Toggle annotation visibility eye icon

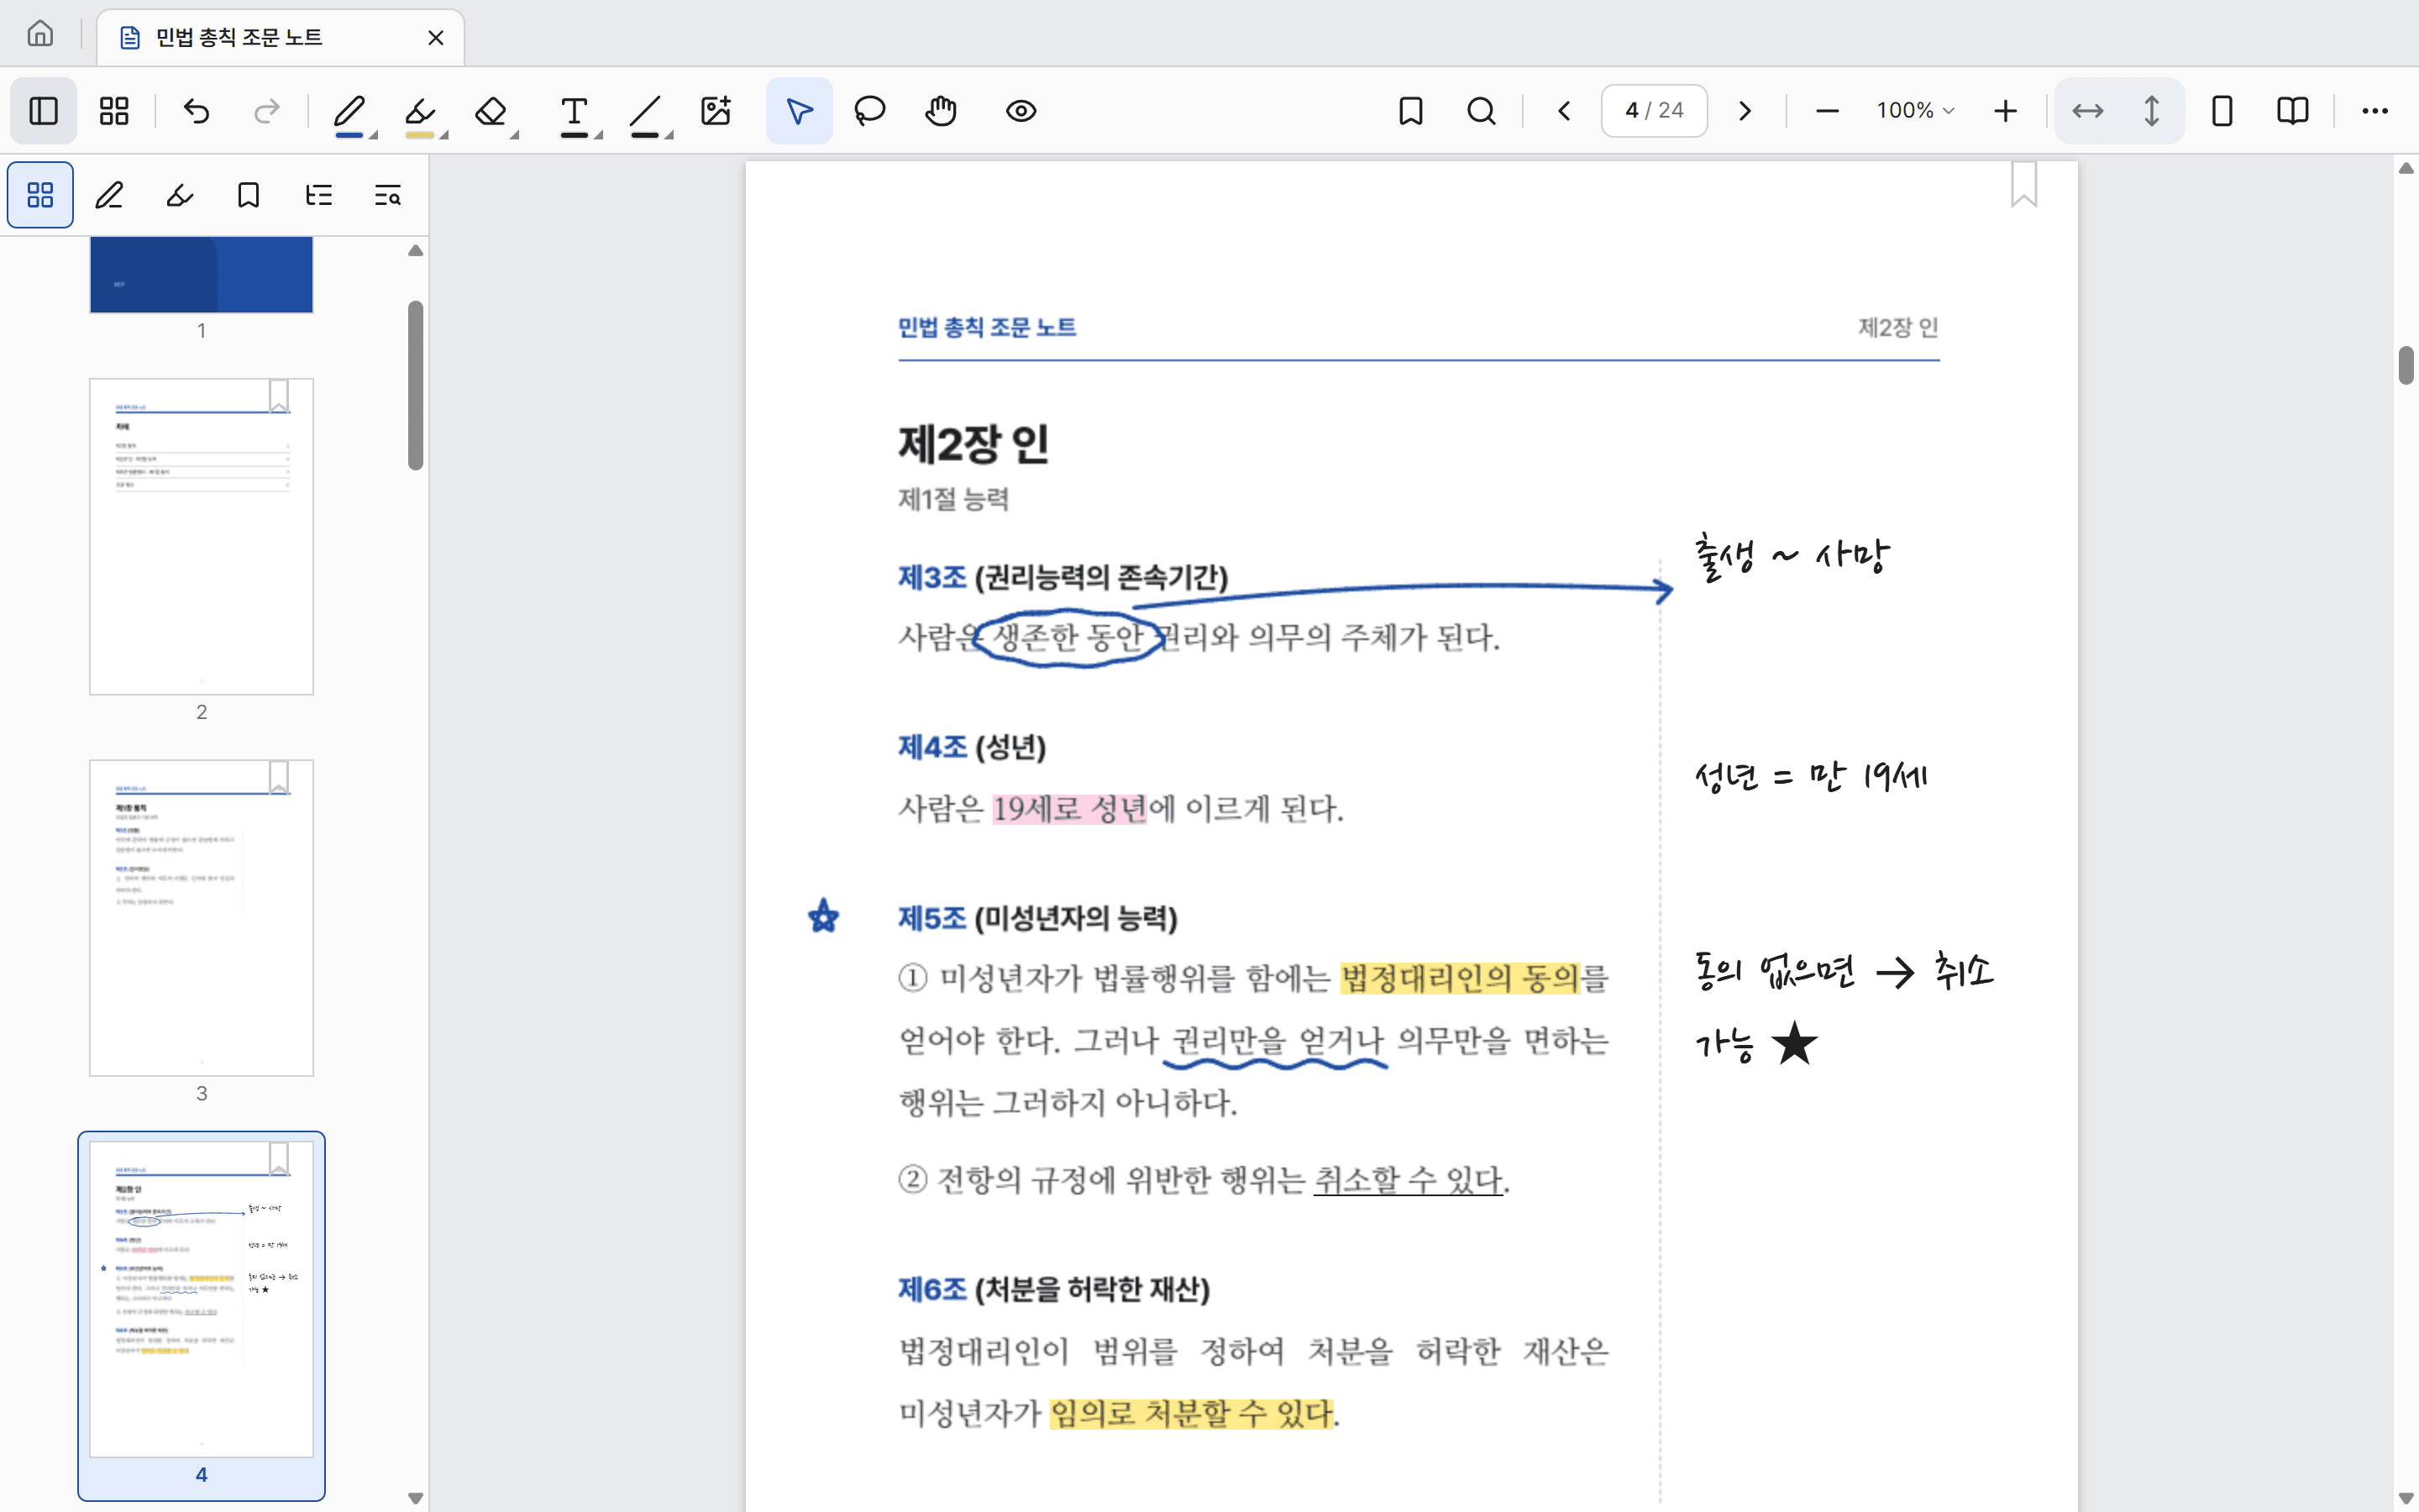click(1021, 111)
